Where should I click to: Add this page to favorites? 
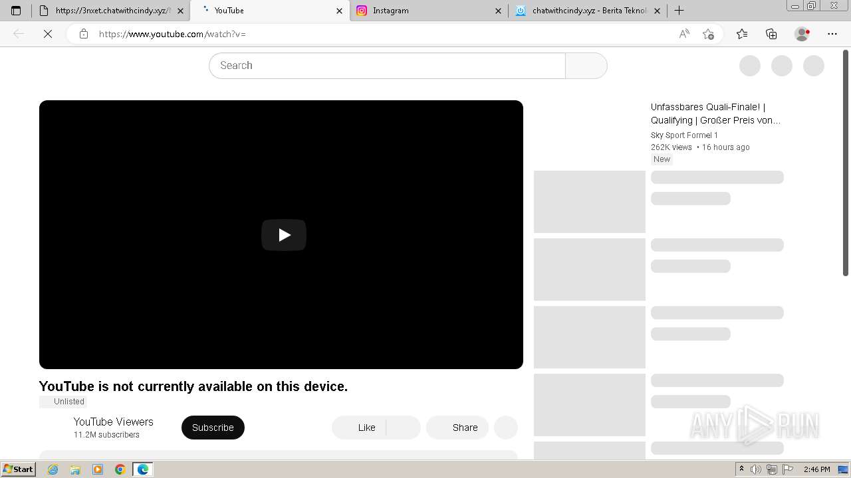(708, 34)
